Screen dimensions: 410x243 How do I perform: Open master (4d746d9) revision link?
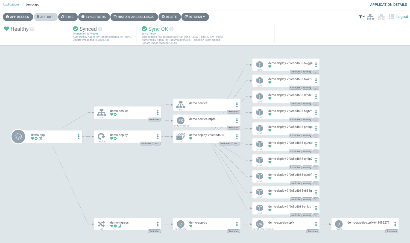click(x=87, y=34)
